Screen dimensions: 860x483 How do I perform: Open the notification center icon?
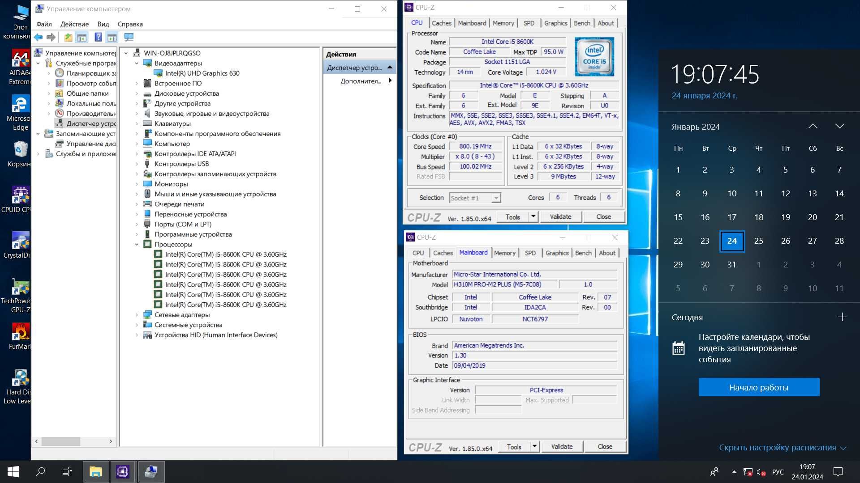coord(838,471)
